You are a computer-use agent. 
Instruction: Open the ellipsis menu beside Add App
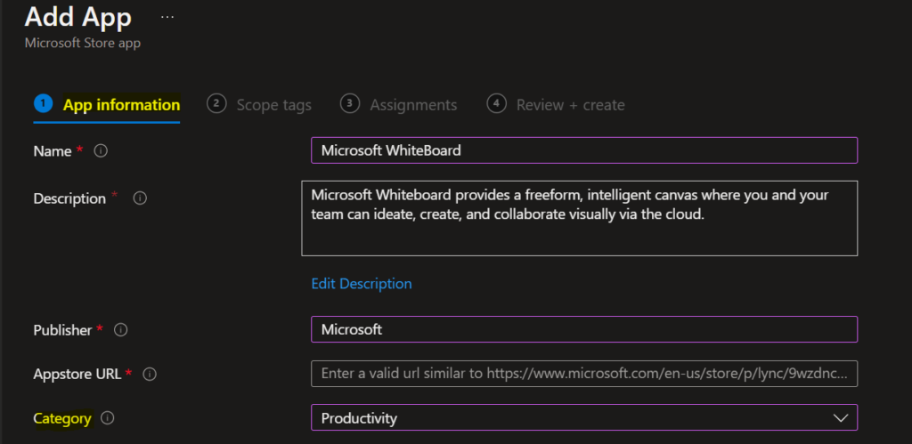pyautogui.click(x=167, y=18)
